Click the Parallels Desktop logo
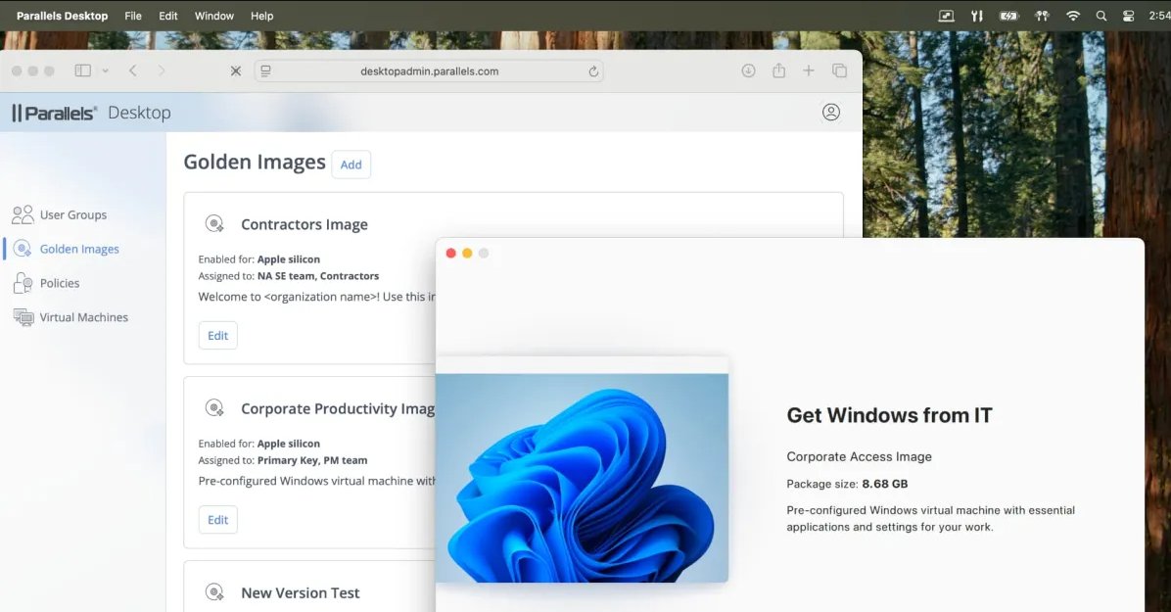Screen dimensions: 1171x612 (x=91, y=113)
